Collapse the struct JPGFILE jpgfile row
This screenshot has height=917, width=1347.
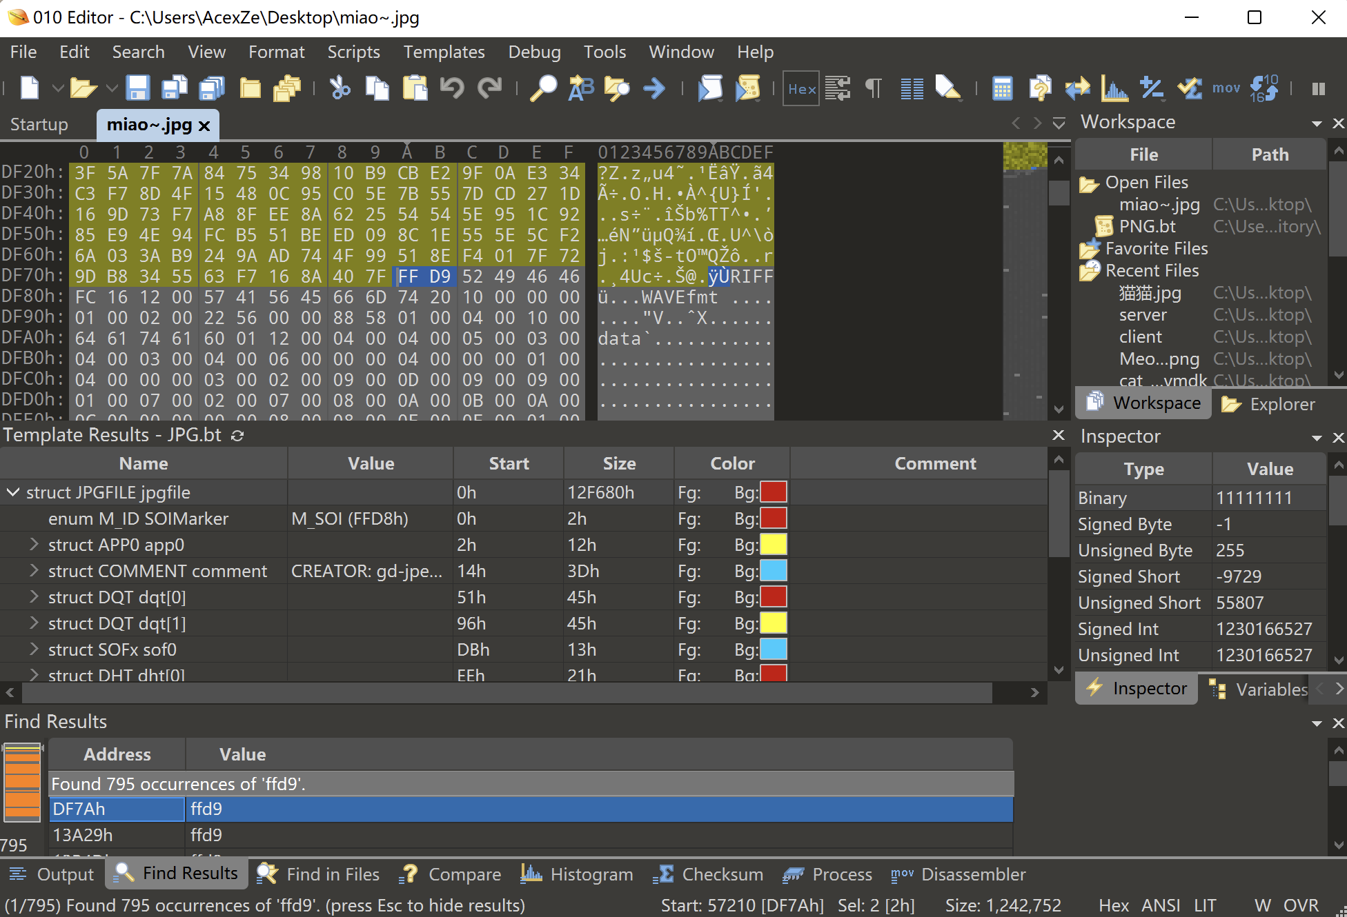coord(12,492)
